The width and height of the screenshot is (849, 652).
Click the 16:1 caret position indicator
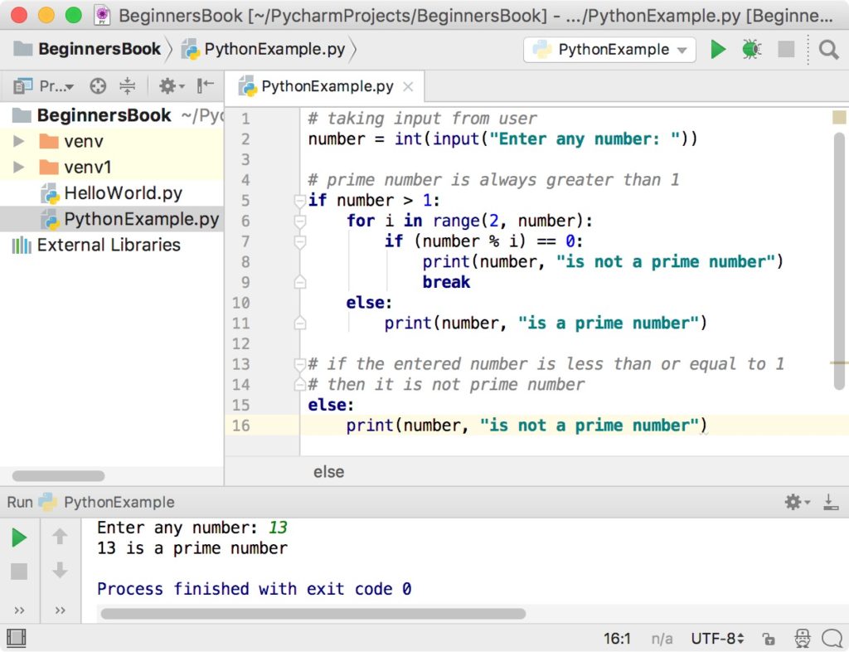click(617, 639)
